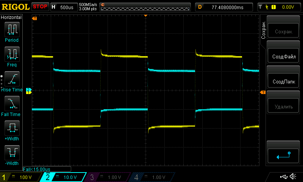Click the H 500us timebase field

tap(64, 7)
